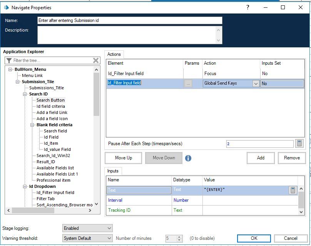The image size is (311, 246).
Task: Click the Params ellipsis button in selected row
Action: click(188, 84)
